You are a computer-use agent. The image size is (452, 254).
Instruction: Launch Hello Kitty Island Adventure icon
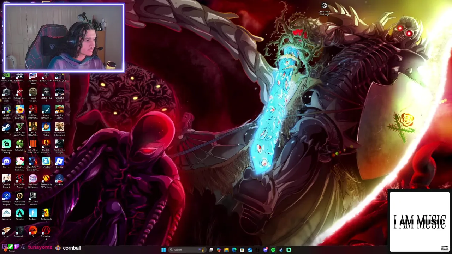[x=19, y=164]
